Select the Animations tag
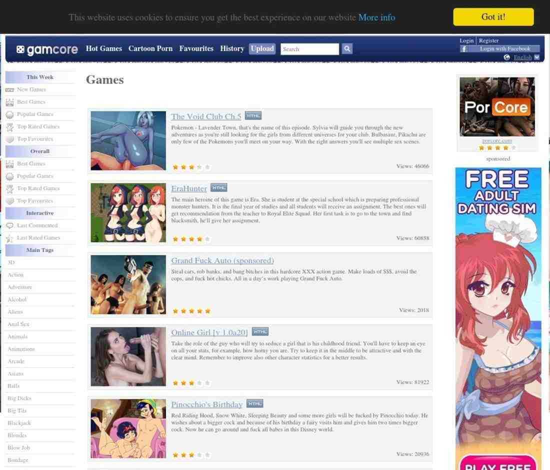Image resolution: width=550 pixels, height=470 pixels. 21,349
